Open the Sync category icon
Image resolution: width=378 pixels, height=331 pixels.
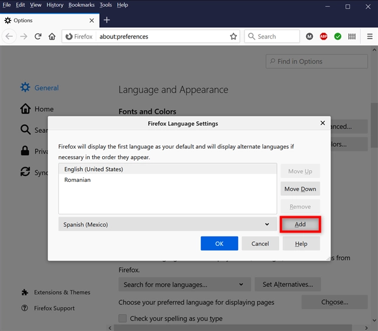(x=25, y=172)
